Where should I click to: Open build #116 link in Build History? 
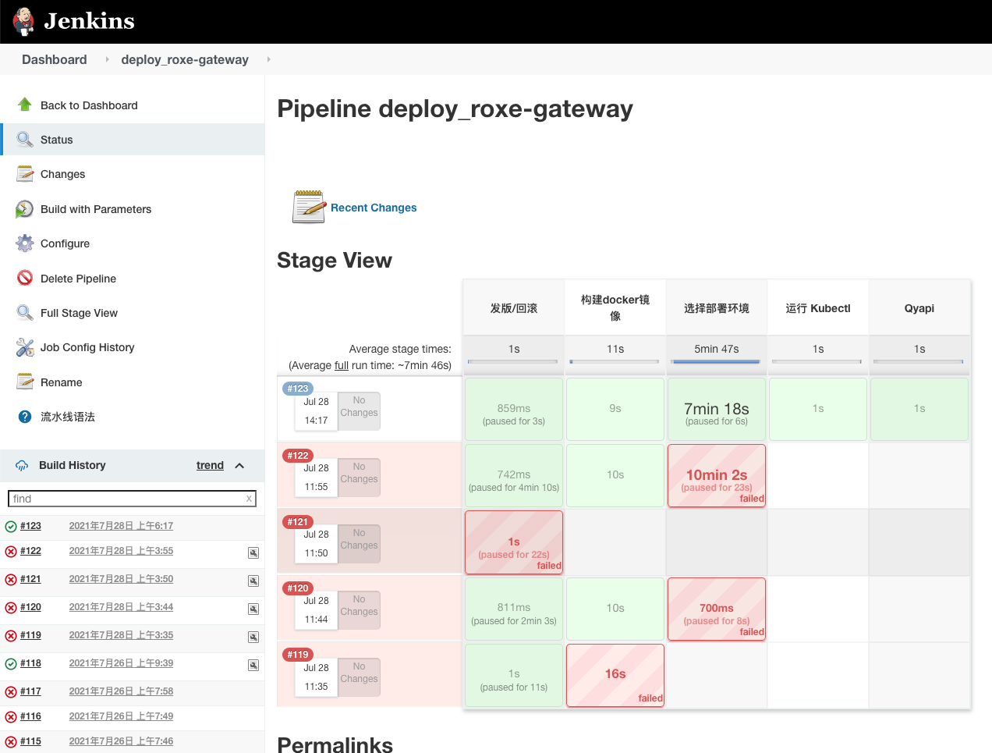click(x=30, y=716)
